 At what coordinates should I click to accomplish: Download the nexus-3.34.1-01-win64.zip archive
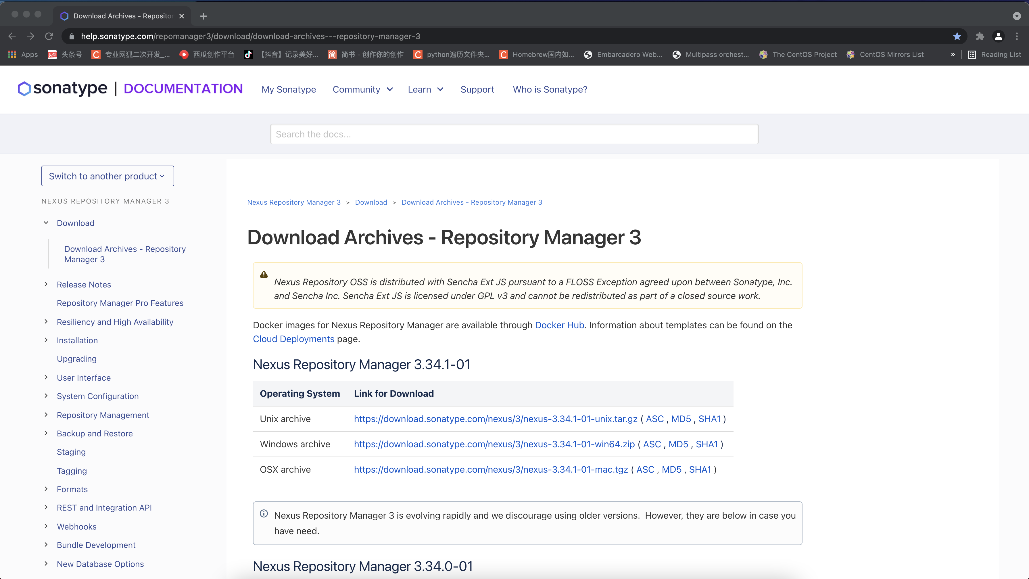click(494, 444)
